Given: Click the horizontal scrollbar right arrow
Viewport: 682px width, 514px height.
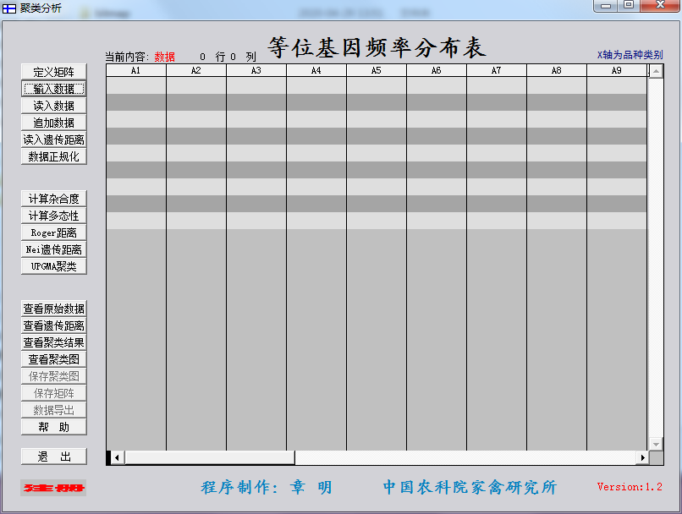Looking at the screenshot, I should pos(642,457).
